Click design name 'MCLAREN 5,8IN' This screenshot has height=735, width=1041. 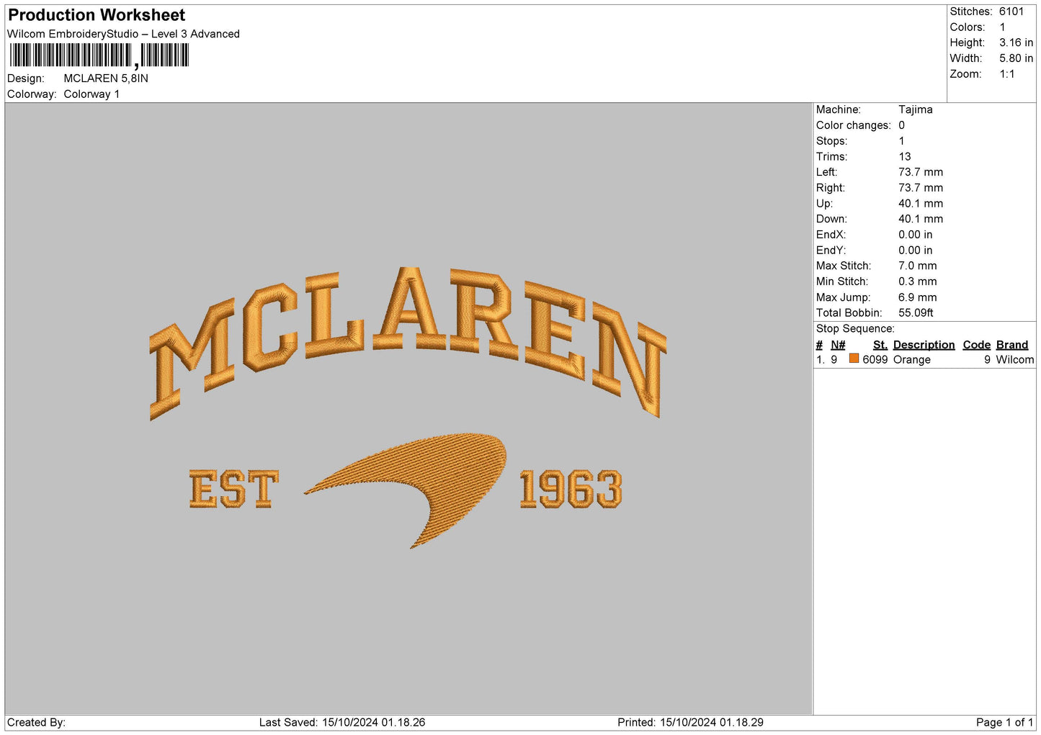coord(106,78)
